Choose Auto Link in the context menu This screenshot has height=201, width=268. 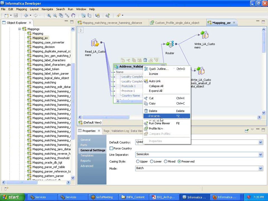pos(167,81)
